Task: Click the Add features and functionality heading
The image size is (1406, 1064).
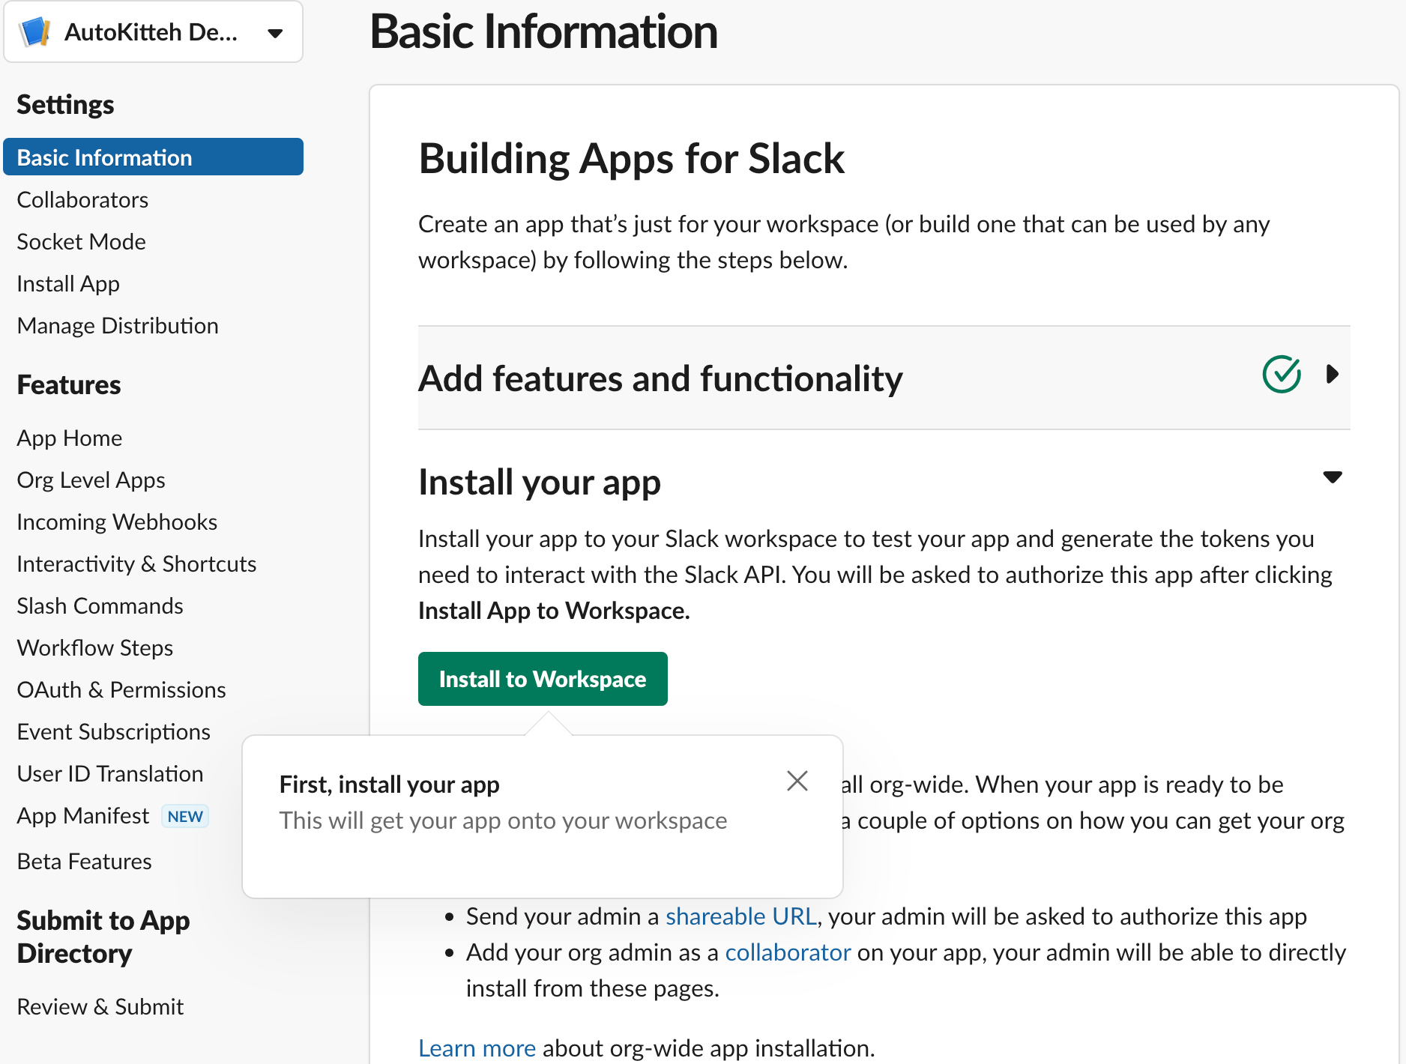Action: (x=660, y=378)
